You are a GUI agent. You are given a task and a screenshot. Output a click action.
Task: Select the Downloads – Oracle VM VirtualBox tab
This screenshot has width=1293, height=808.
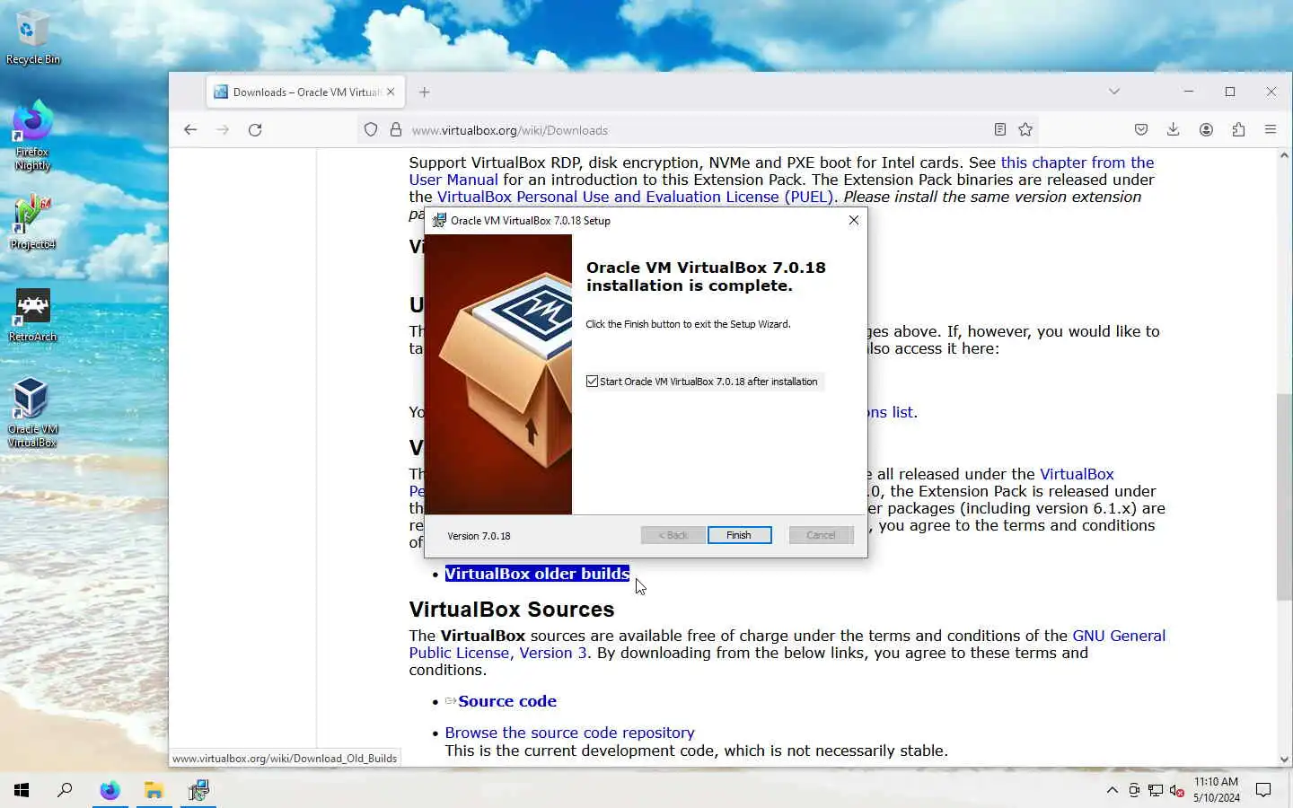(x=305, y=92)
